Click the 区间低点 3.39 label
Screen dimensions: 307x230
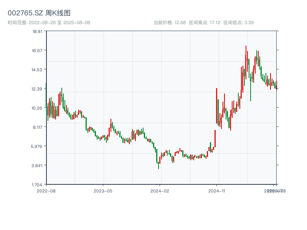[238, 23]
